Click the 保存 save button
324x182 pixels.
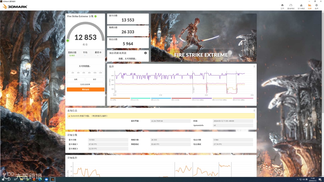tap(94, 79)
